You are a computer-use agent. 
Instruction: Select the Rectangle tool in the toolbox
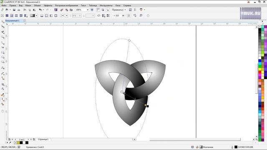click(3, 52)
